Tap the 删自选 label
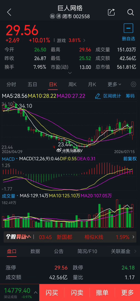 click(129, 38)
